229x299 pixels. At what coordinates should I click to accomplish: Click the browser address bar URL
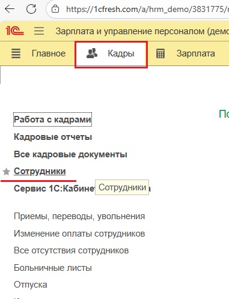tap(147, 9)
